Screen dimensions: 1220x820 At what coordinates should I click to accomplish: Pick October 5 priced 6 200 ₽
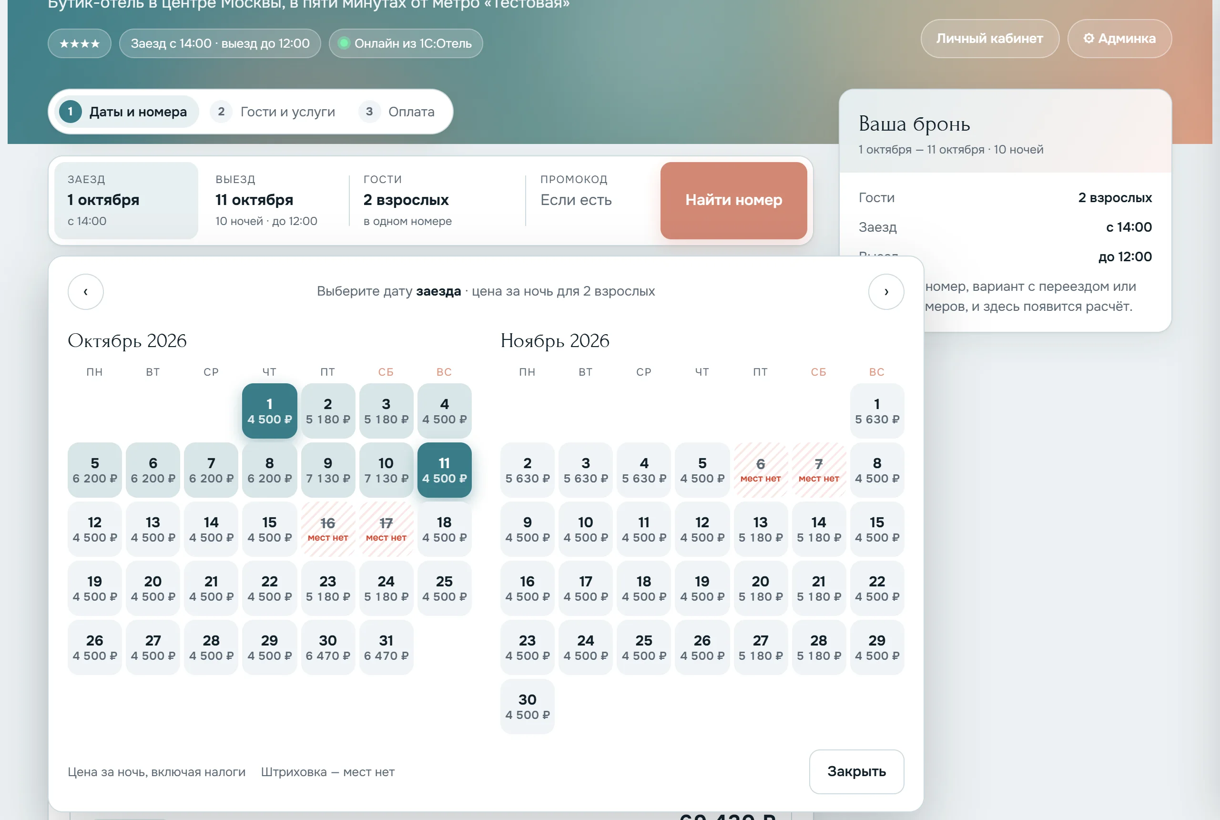pyautogui.click(x=95, y=470)
